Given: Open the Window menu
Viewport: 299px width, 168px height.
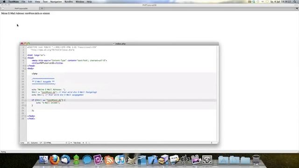Looking at the screenshot, I should tap(80, 1).
